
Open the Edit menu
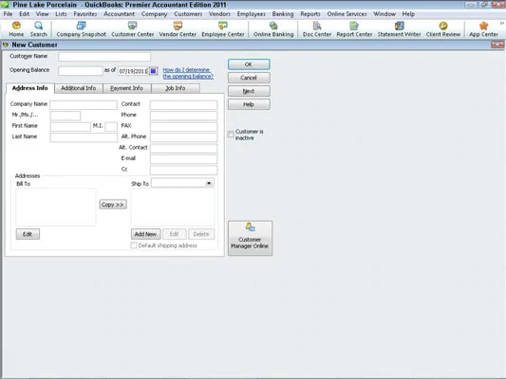click(24, 14)
